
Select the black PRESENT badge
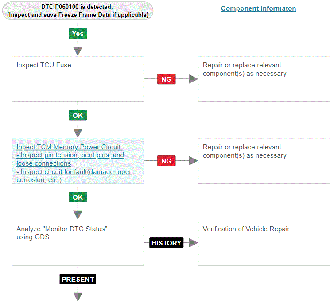78,279
